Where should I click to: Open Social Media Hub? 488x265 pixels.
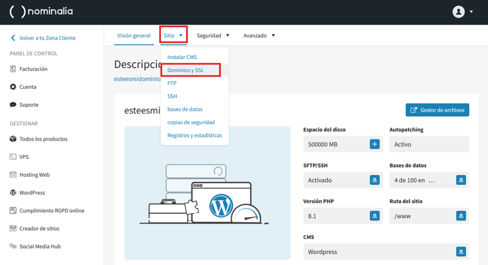tap(40, 246)
